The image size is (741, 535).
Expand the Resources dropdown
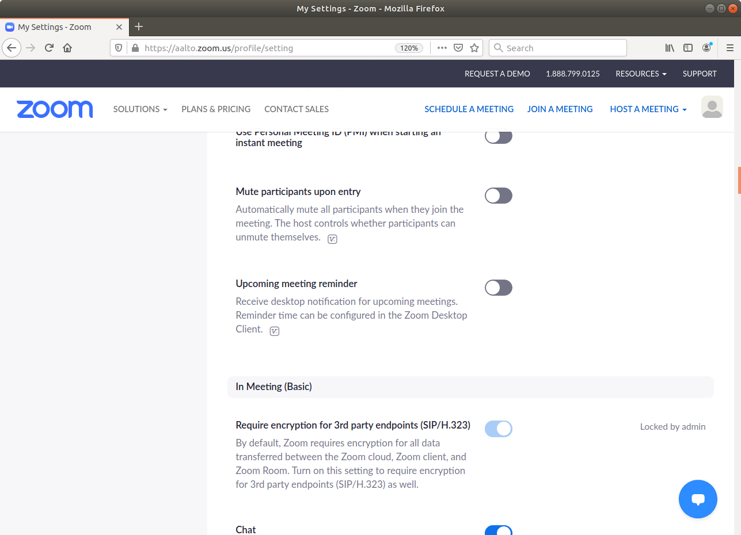[x=641, y=74]
